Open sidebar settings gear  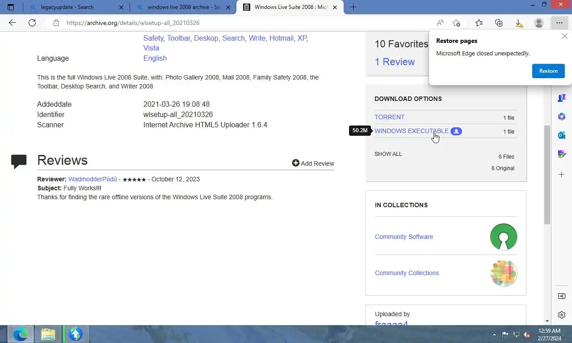562,315
